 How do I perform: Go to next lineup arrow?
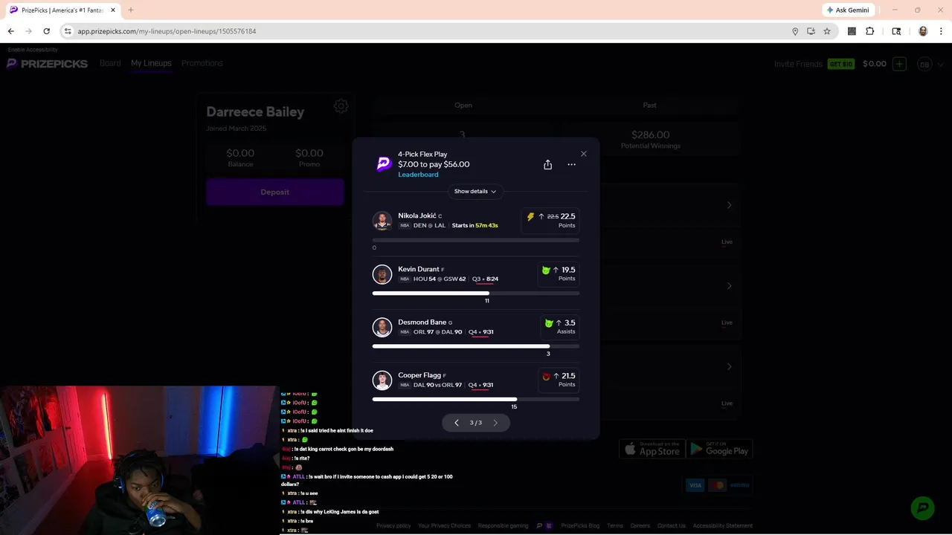pyautogui.click(x=495, y=423)
